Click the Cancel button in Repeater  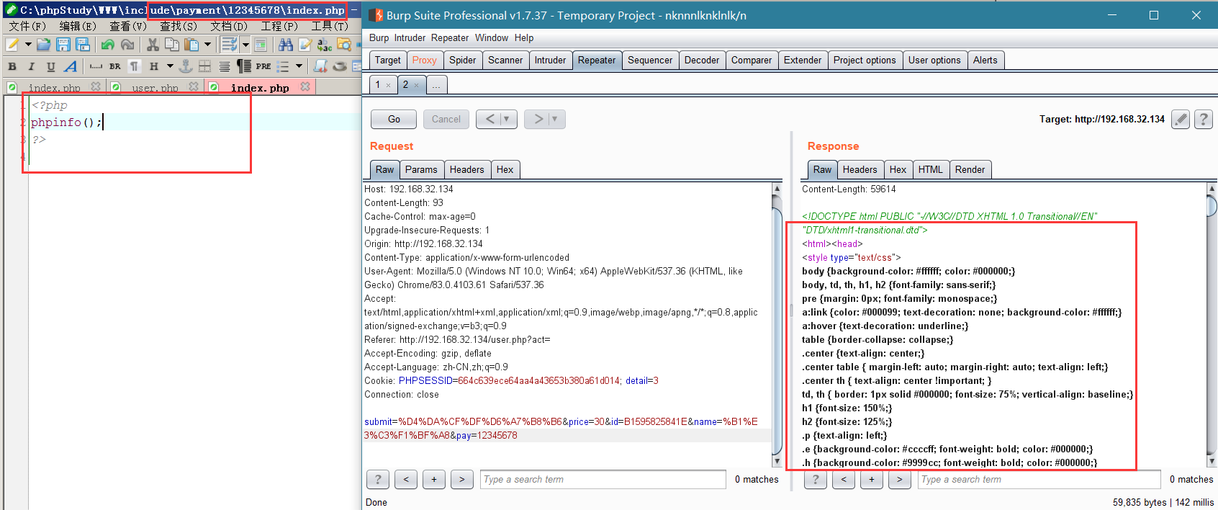(446, 119)
